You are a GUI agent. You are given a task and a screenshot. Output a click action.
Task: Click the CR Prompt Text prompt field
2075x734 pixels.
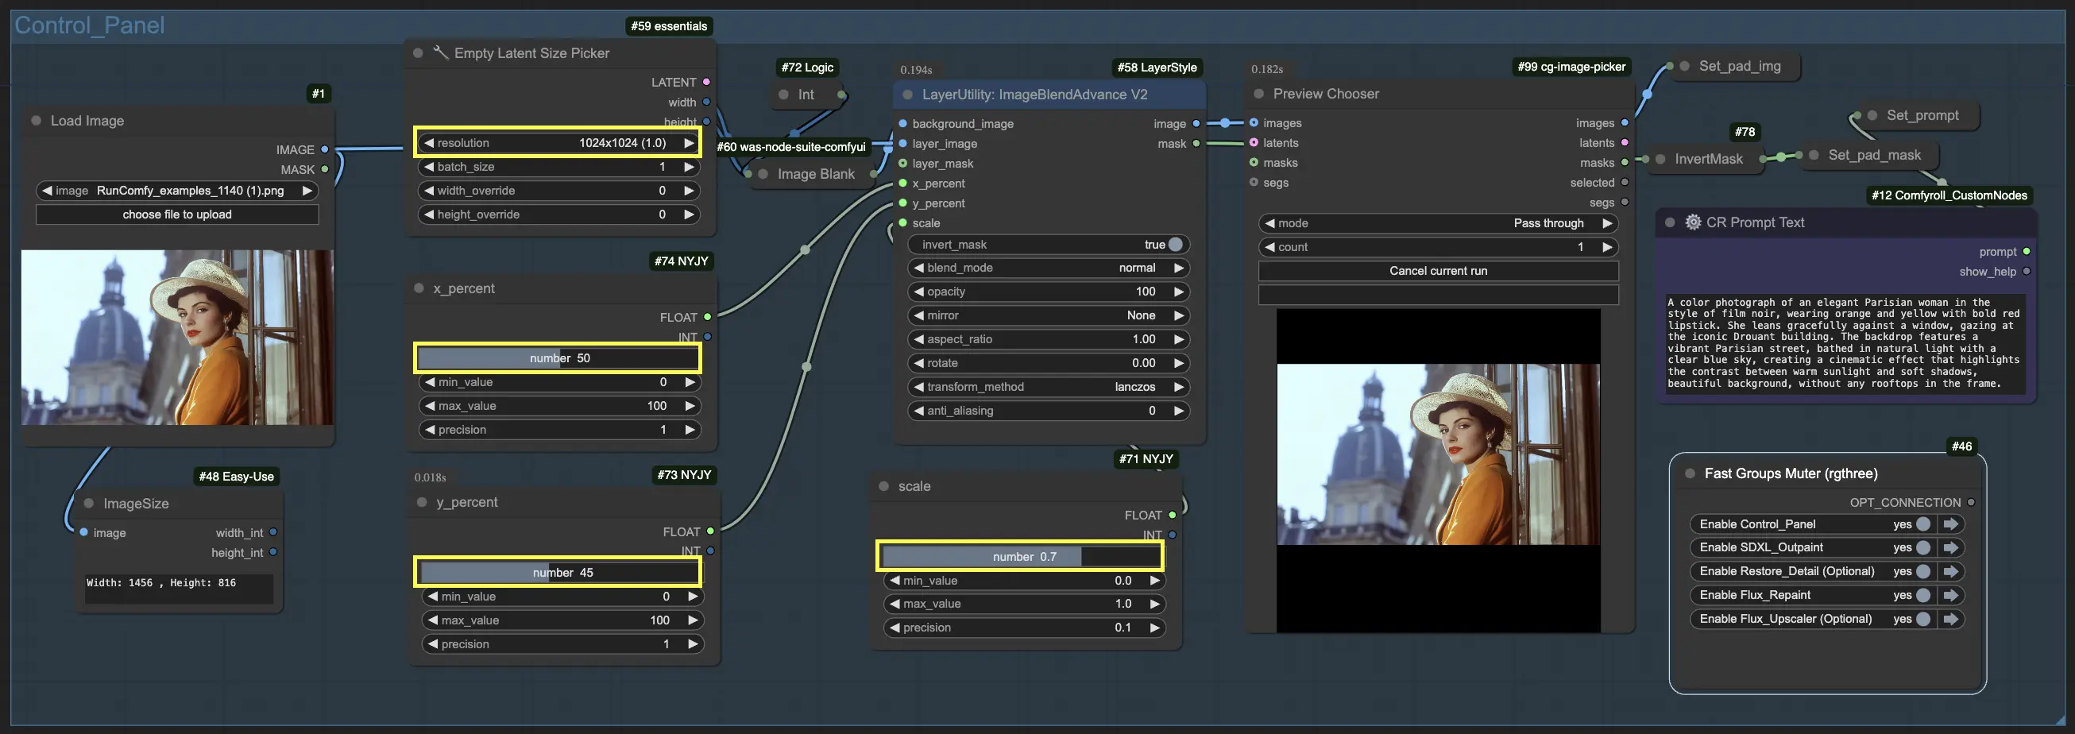(x=1845, y=344)
